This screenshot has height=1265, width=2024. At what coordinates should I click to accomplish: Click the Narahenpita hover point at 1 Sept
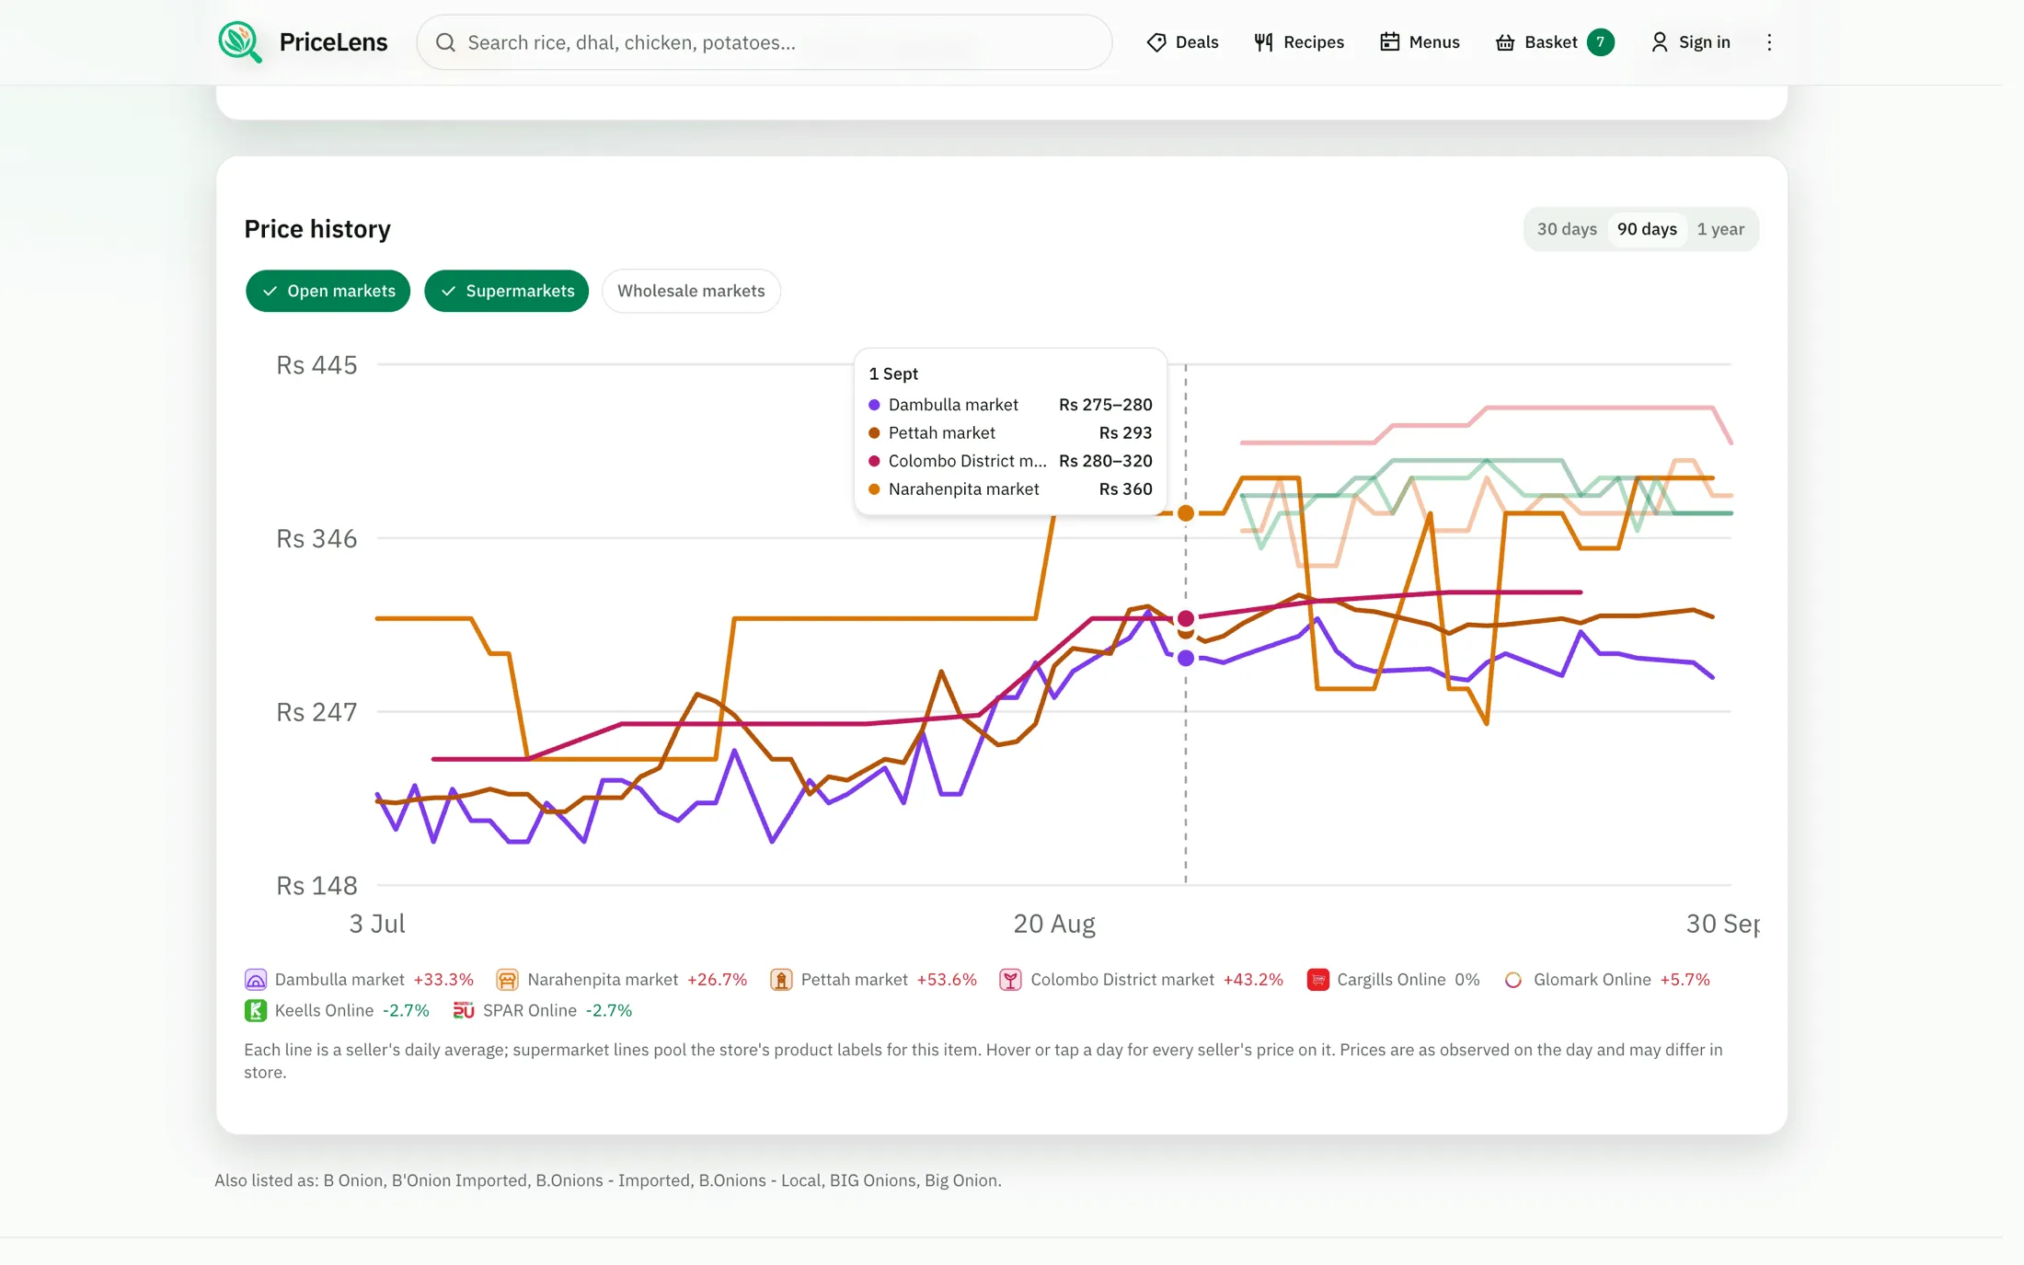pos(1186,513)
